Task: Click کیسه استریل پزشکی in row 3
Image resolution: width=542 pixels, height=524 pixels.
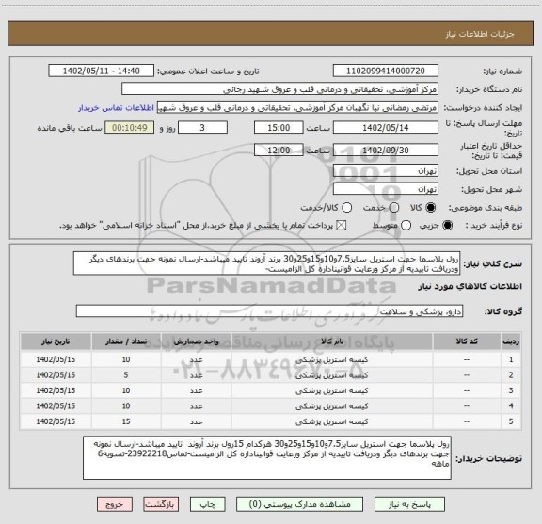Action: click(x=332, y=390)
